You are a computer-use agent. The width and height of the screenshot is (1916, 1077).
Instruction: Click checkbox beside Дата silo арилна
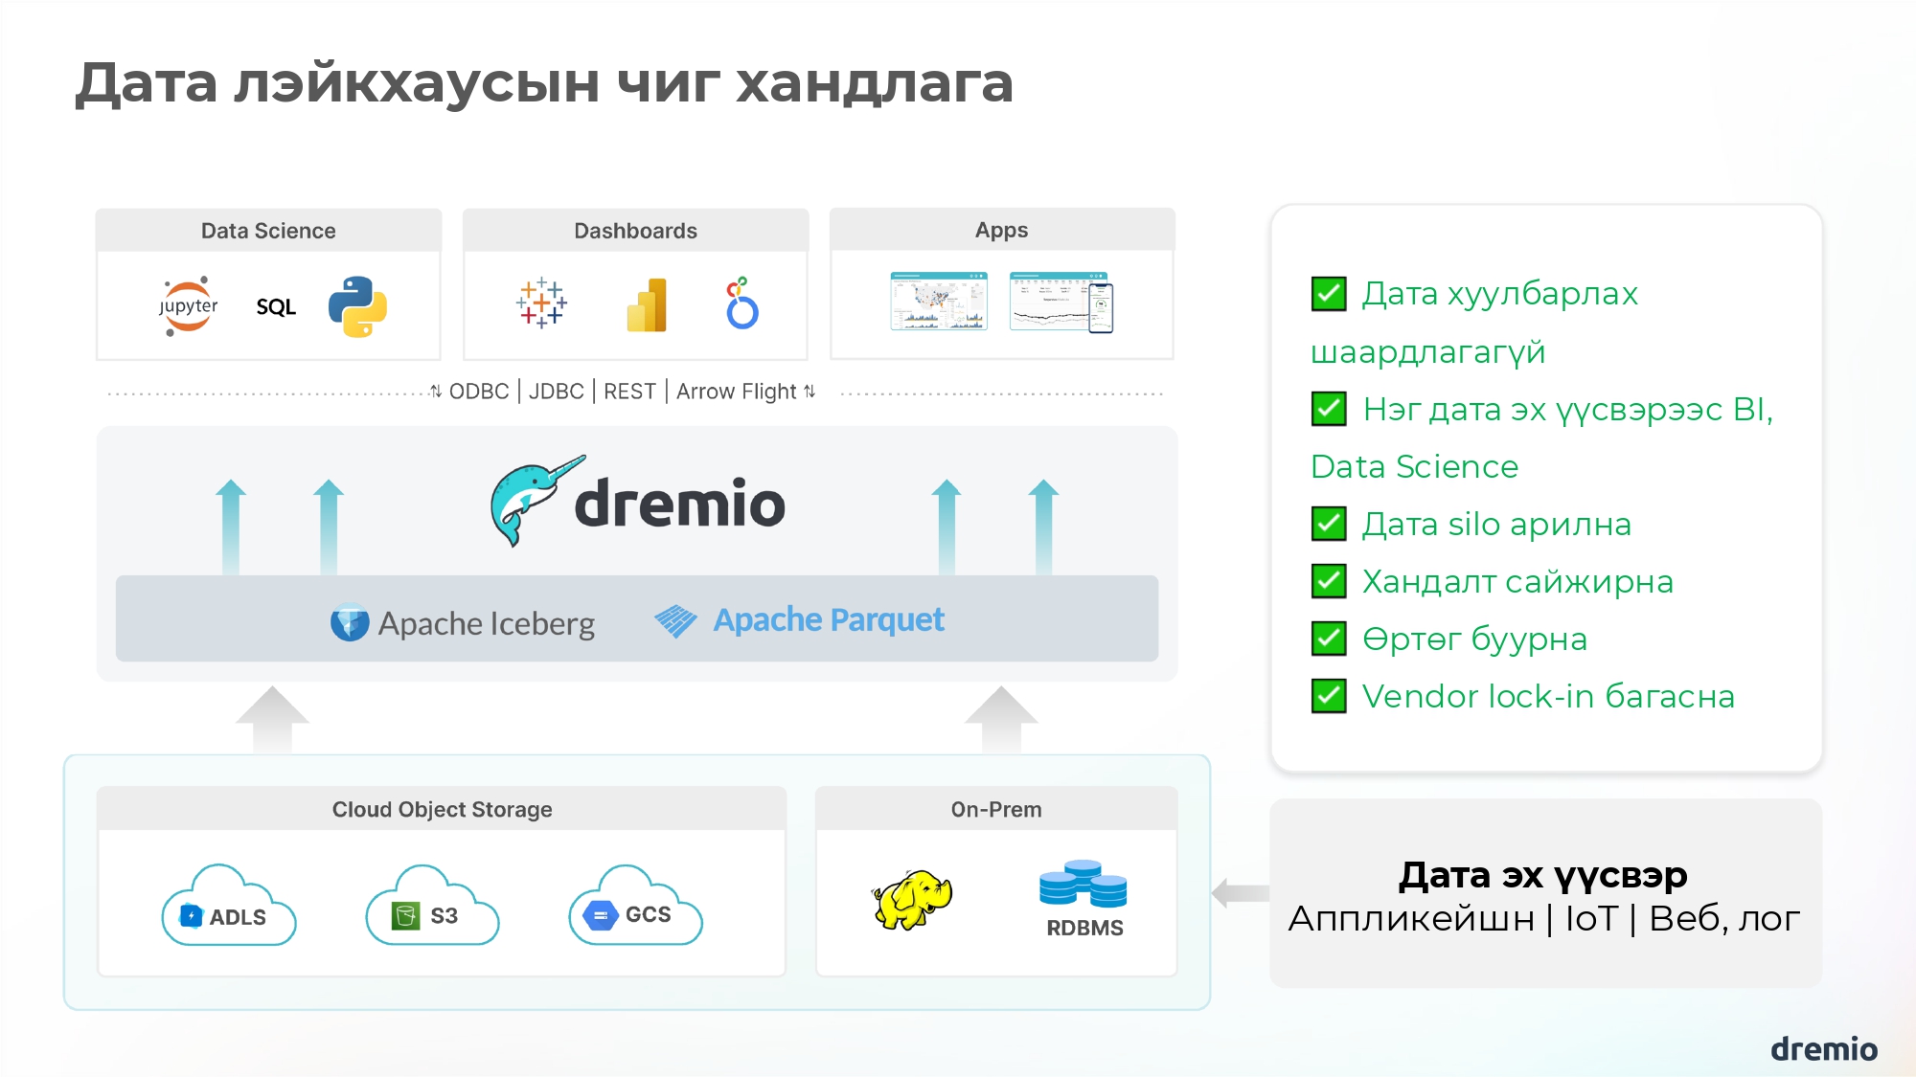(x=1329, y=524)
